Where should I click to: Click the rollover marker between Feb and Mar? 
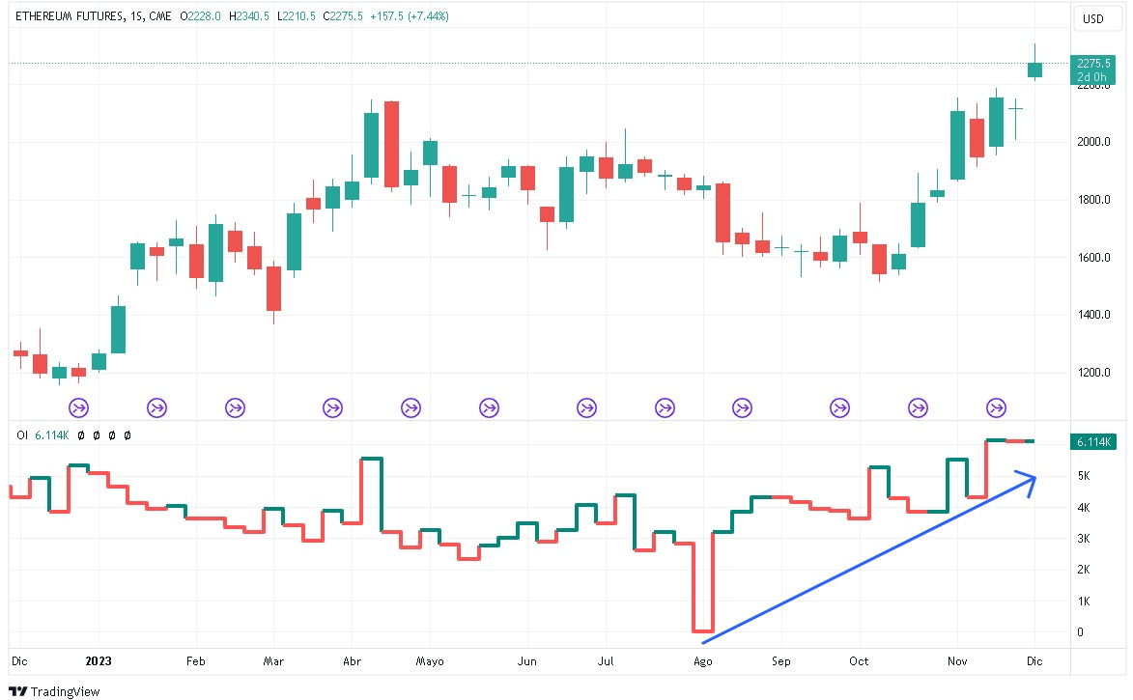click(236, 407)
